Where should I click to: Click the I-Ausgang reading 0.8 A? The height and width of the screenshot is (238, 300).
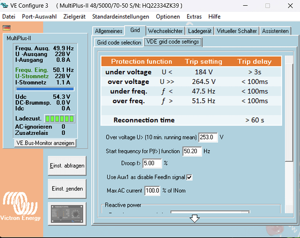(63, 60)
